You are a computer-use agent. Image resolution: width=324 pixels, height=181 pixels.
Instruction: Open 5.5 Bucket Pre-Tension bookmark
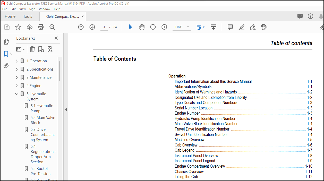coord(40,171)
